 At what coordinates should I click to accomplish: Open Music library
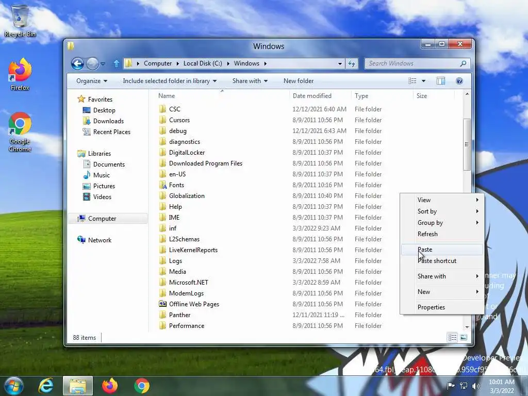[x=101, y=175]
